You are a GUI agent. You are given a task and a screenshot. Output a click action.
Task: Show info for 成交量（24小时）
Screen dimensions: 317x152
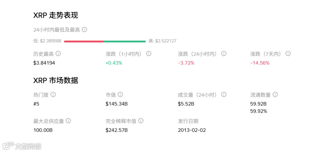coord(224,94)
